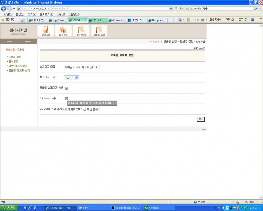Click the Favorites star icon
The height and width of the screenshot is (211, 263).
[3, 20]
